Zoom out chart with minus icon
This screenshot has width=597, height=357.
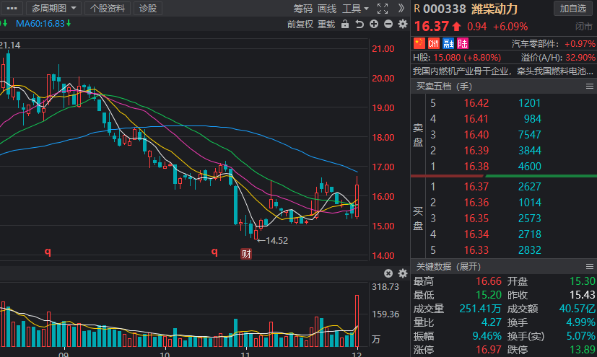point(388,25)
